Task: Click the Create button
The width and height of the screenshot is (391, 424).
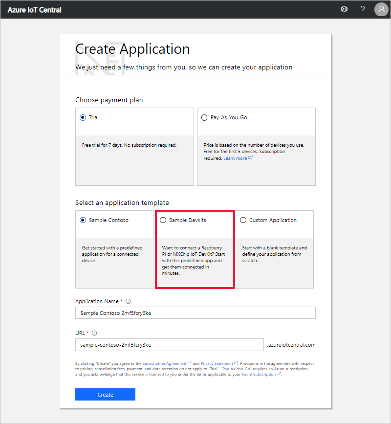Action: [x=105, y=394]
